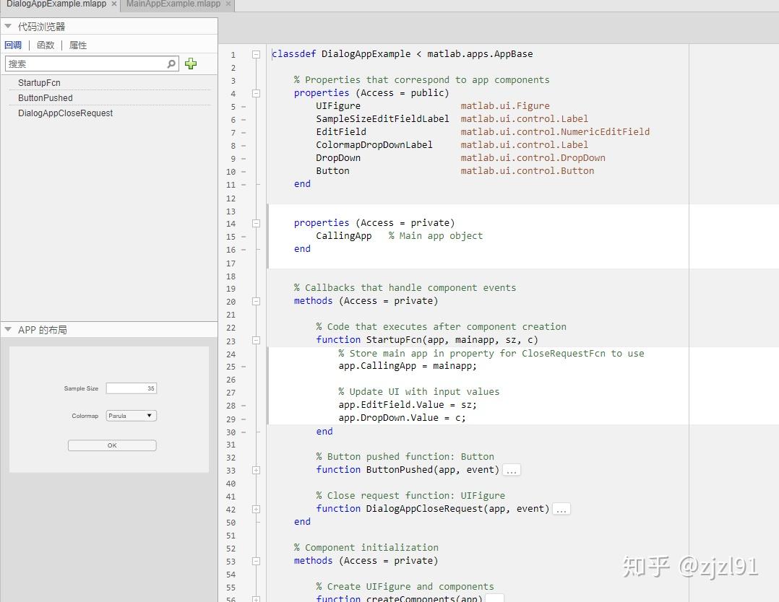Expand the createComponents fold marker on line 56
The image size is (779, 602).
coord(256,598)
